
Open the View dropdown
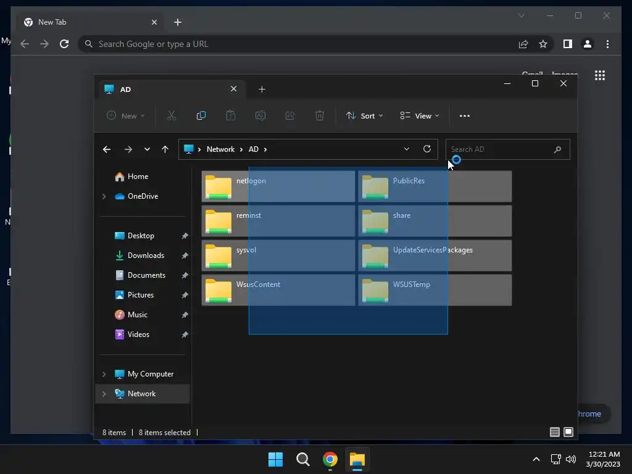tap(420, 116)
